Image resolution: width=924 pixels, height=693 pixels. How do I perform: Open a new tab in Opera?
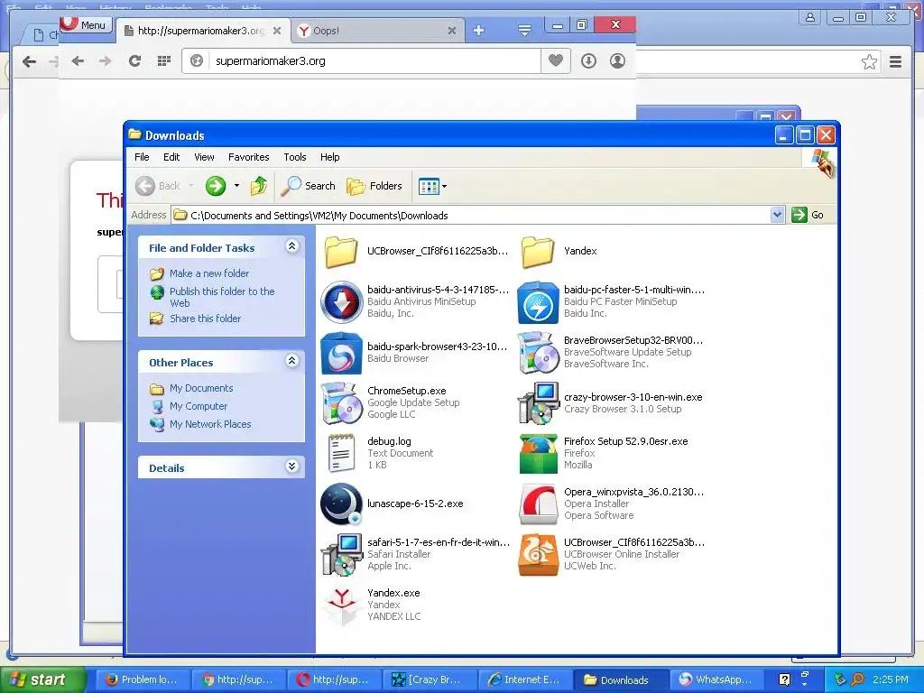[x=478, y=30]
